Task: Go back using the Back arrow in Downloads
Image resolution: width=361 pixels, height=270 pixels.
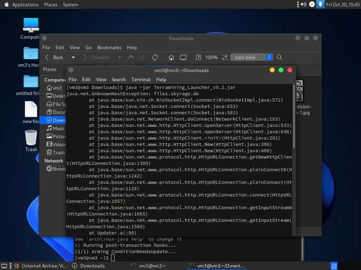Action: pos(54,57)
